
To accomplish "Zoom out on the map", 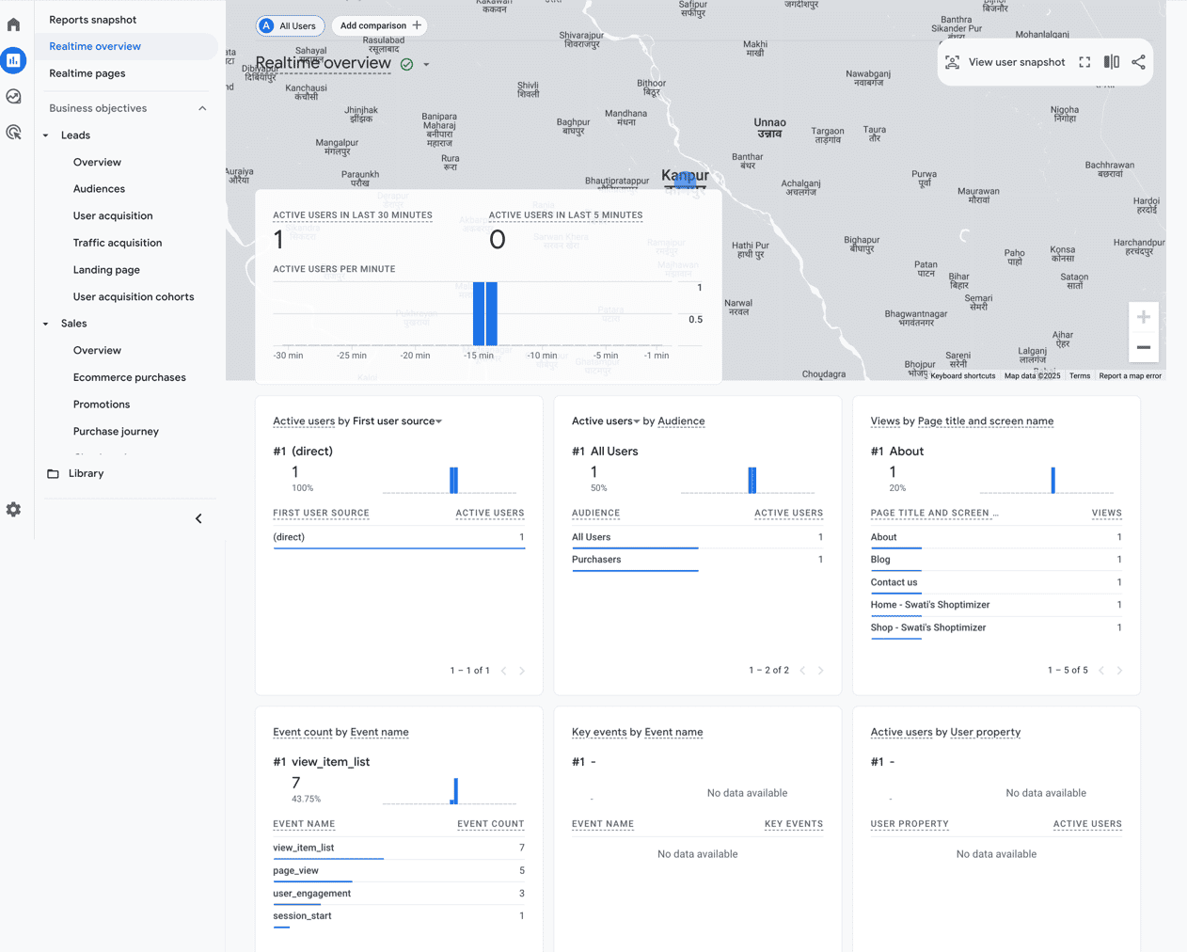I will [1144, 347].
